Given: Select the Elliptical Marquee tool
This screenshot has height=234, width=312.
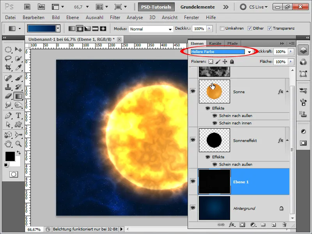Looking at the screenshot, I should pyautogui.click(x=8, y=50).
